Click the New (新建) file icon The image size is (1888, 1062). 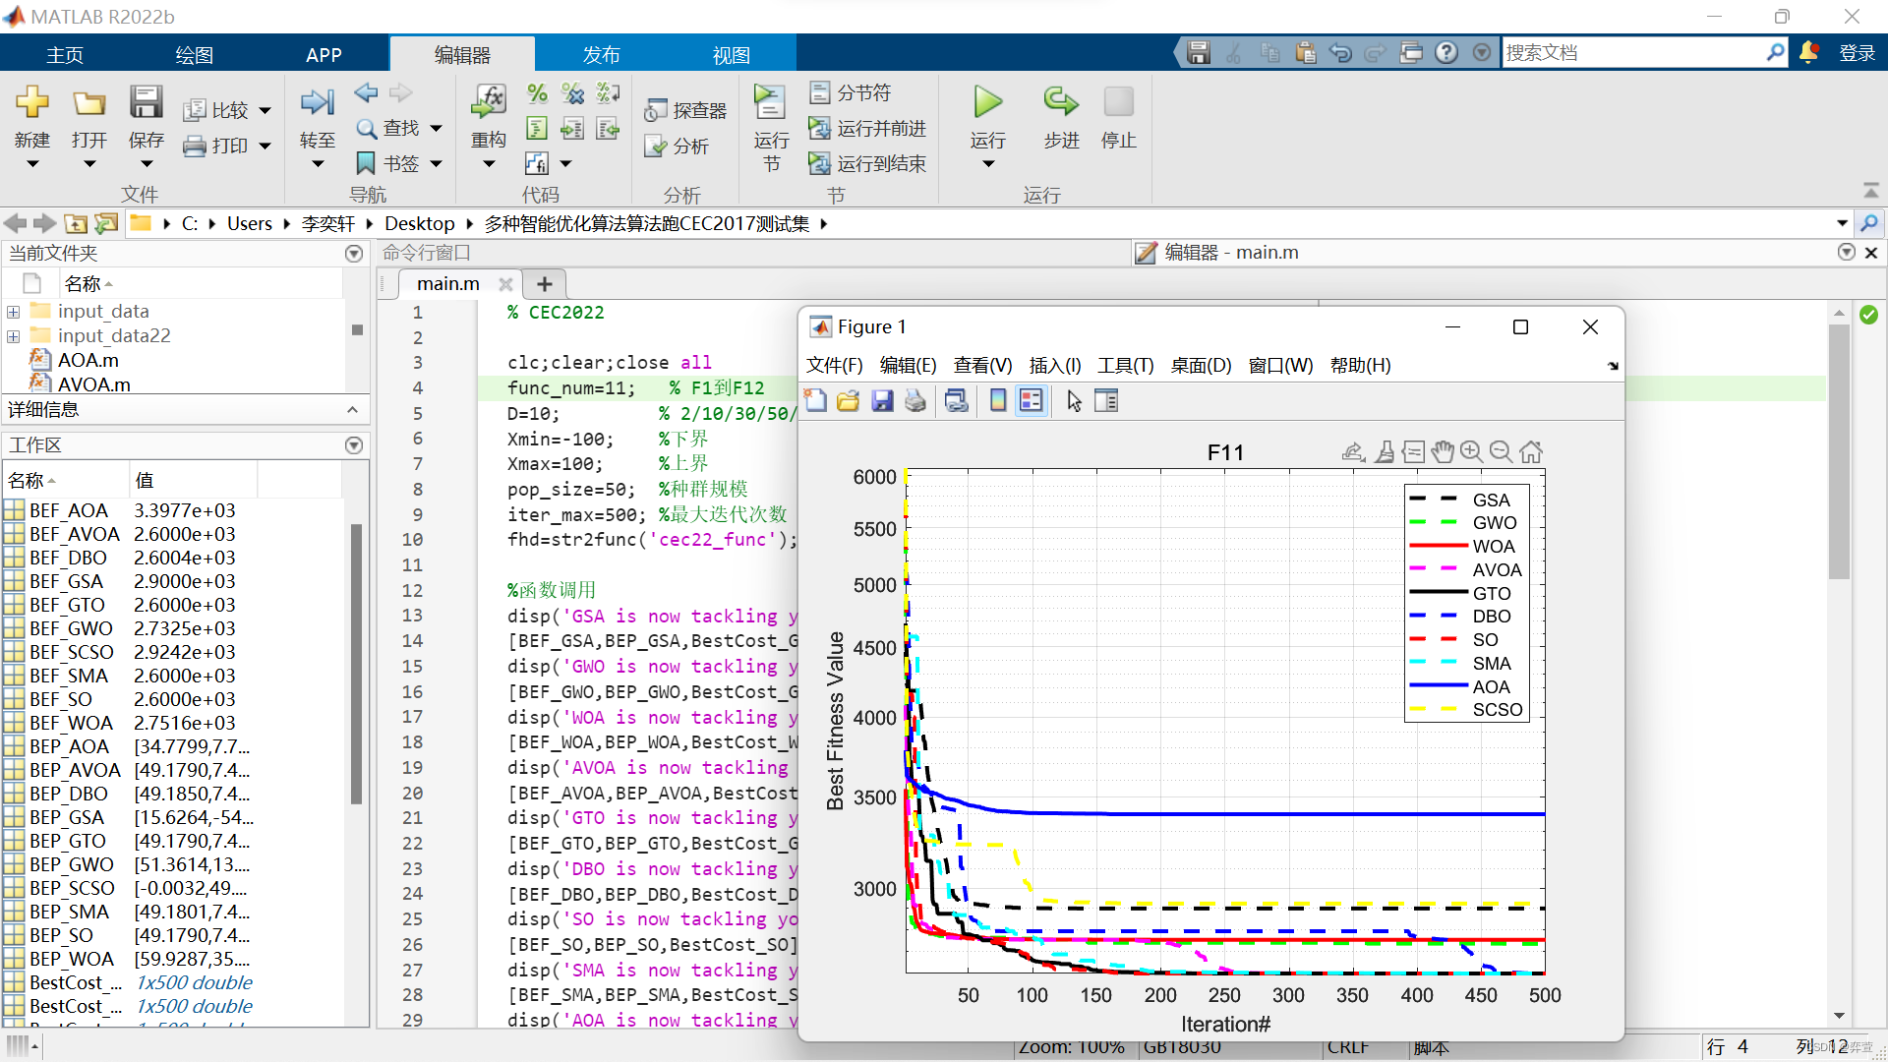click(32, 102)
